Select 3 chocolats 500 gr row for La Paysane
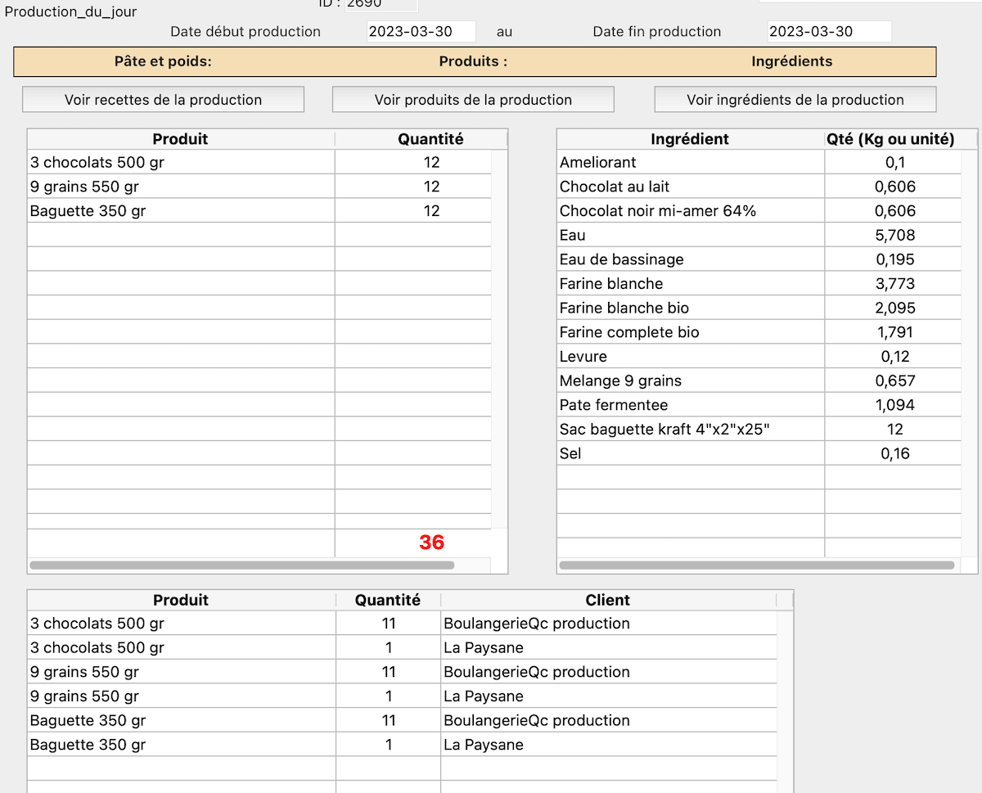Viewport: 982px width, 793px height. [x=402, y=647]
